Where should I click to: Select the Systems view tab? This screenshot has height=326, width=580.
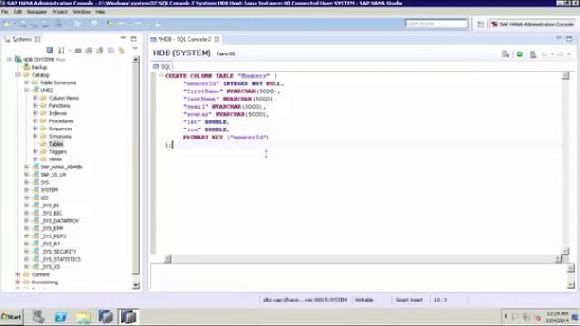point(22,39)
